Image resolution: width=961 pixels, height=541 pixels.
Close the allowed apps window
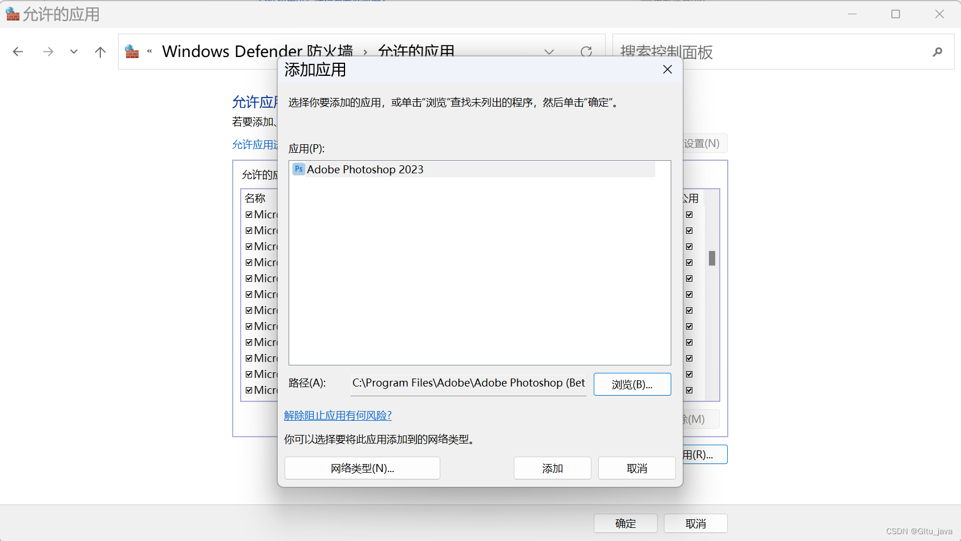[x=939, y=14]
